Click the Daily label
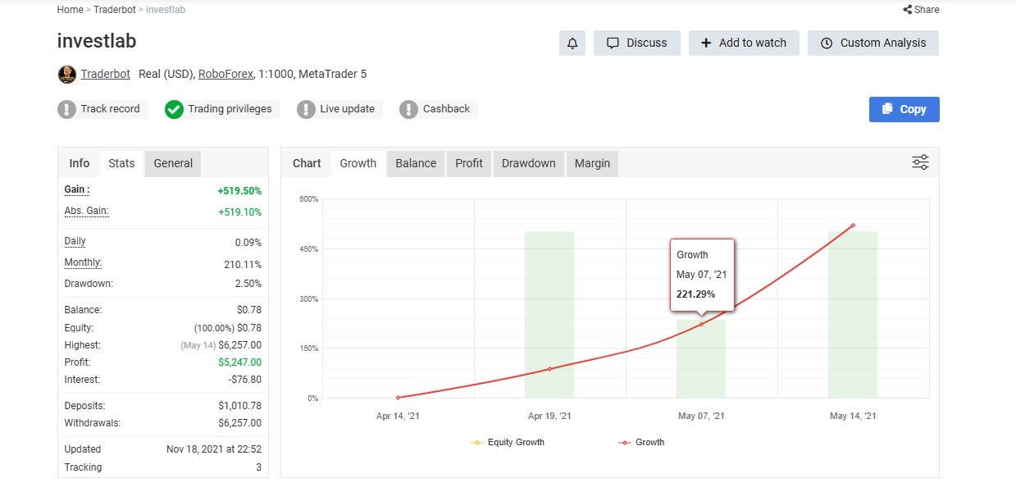 click(75, 241)
